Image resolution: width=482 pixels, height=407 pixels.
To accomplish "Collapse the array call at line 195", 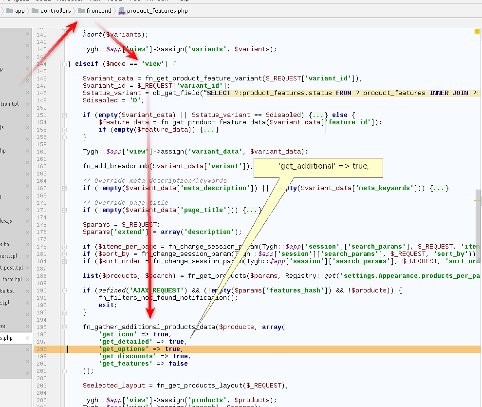I will click(65, 327).
